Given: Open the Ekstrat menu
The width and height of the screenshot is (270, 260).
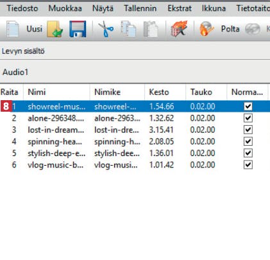Looking at the screenshot, I should pyautogui.click(x=180, y=8).
